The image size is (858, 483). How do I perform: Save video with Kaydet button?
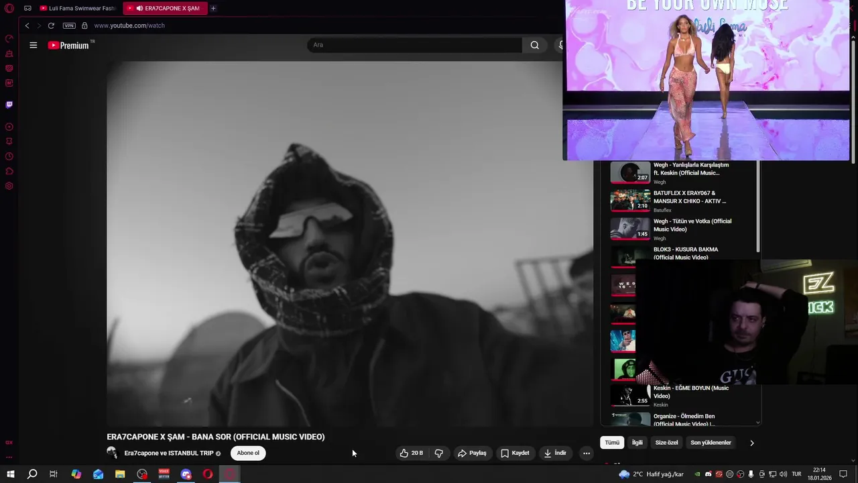point(515,453)
